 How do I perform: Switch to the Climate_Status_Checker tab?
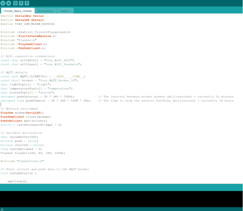[x=18, y=11]
